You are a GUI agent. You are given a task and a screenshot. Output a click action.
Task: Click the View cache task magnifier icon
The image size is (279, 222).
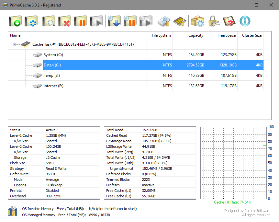[x=49, y=21]
